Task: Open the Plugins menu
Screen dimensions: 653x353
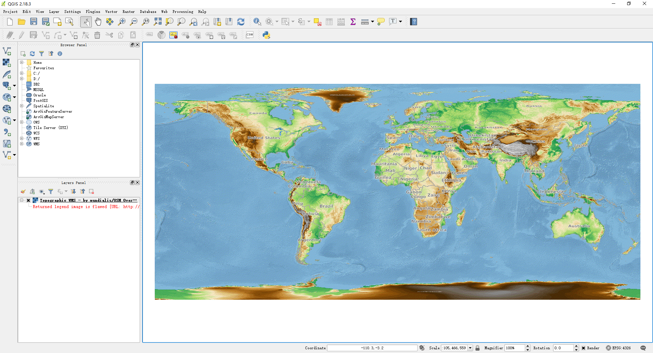Action: (93, 12)
